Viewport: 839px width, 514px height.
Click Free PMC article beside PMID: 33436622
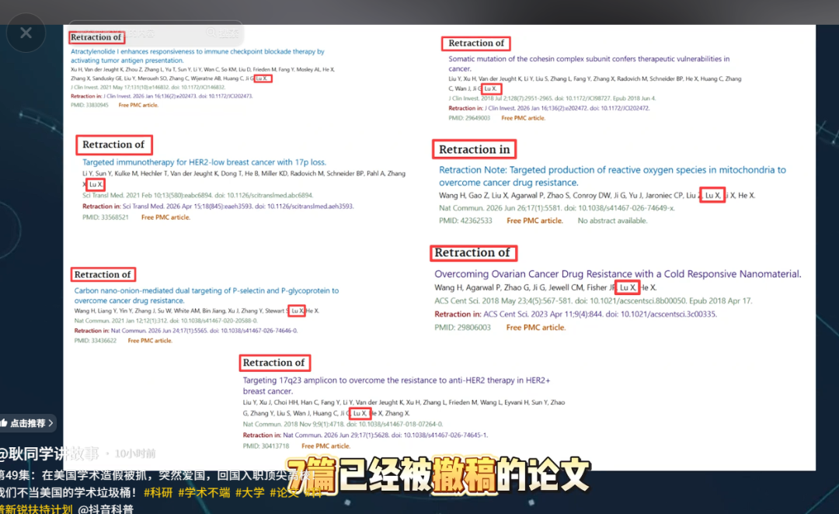pos(150,341)
